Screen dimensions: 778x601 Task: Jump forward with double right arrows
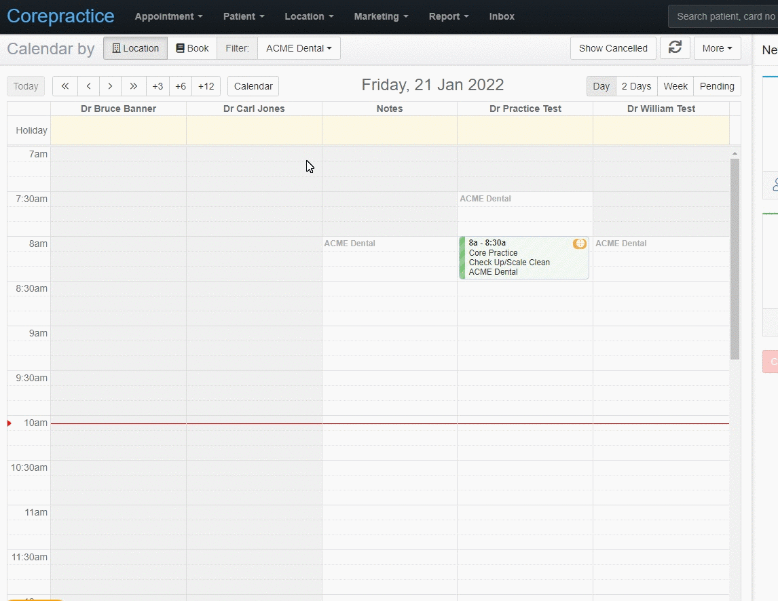134,86
